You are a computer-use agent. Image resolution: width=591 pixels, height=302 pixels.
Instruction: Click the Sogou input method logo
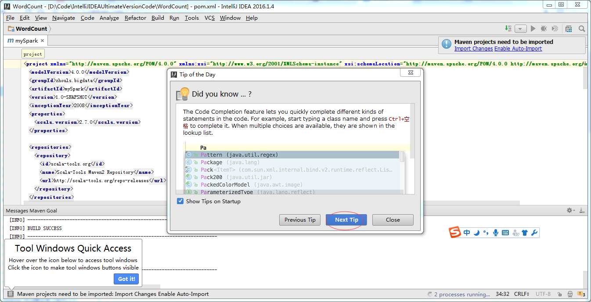coord(455,233)
